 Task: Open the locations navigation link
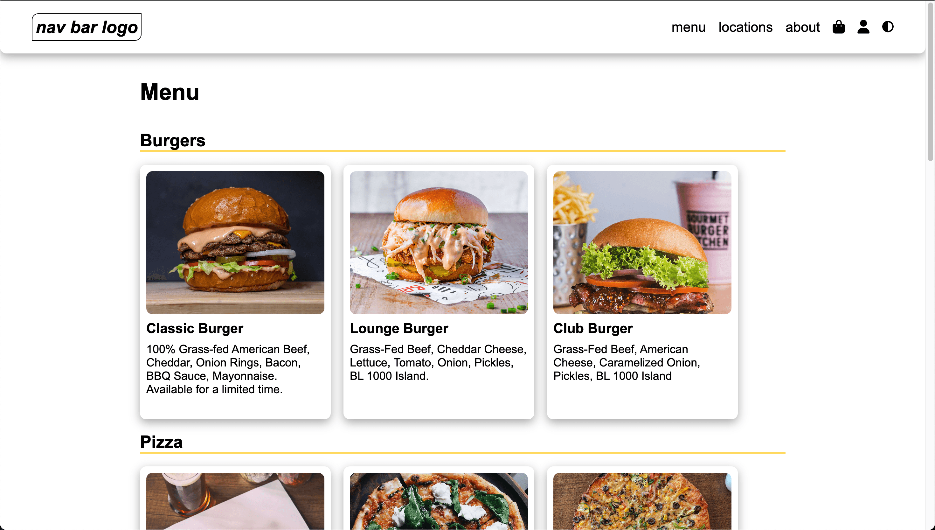(x=745, y=27)
